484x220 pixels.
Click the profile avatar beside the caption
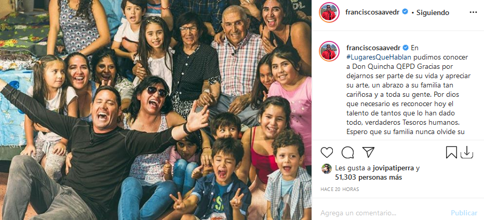click(329, 51)
